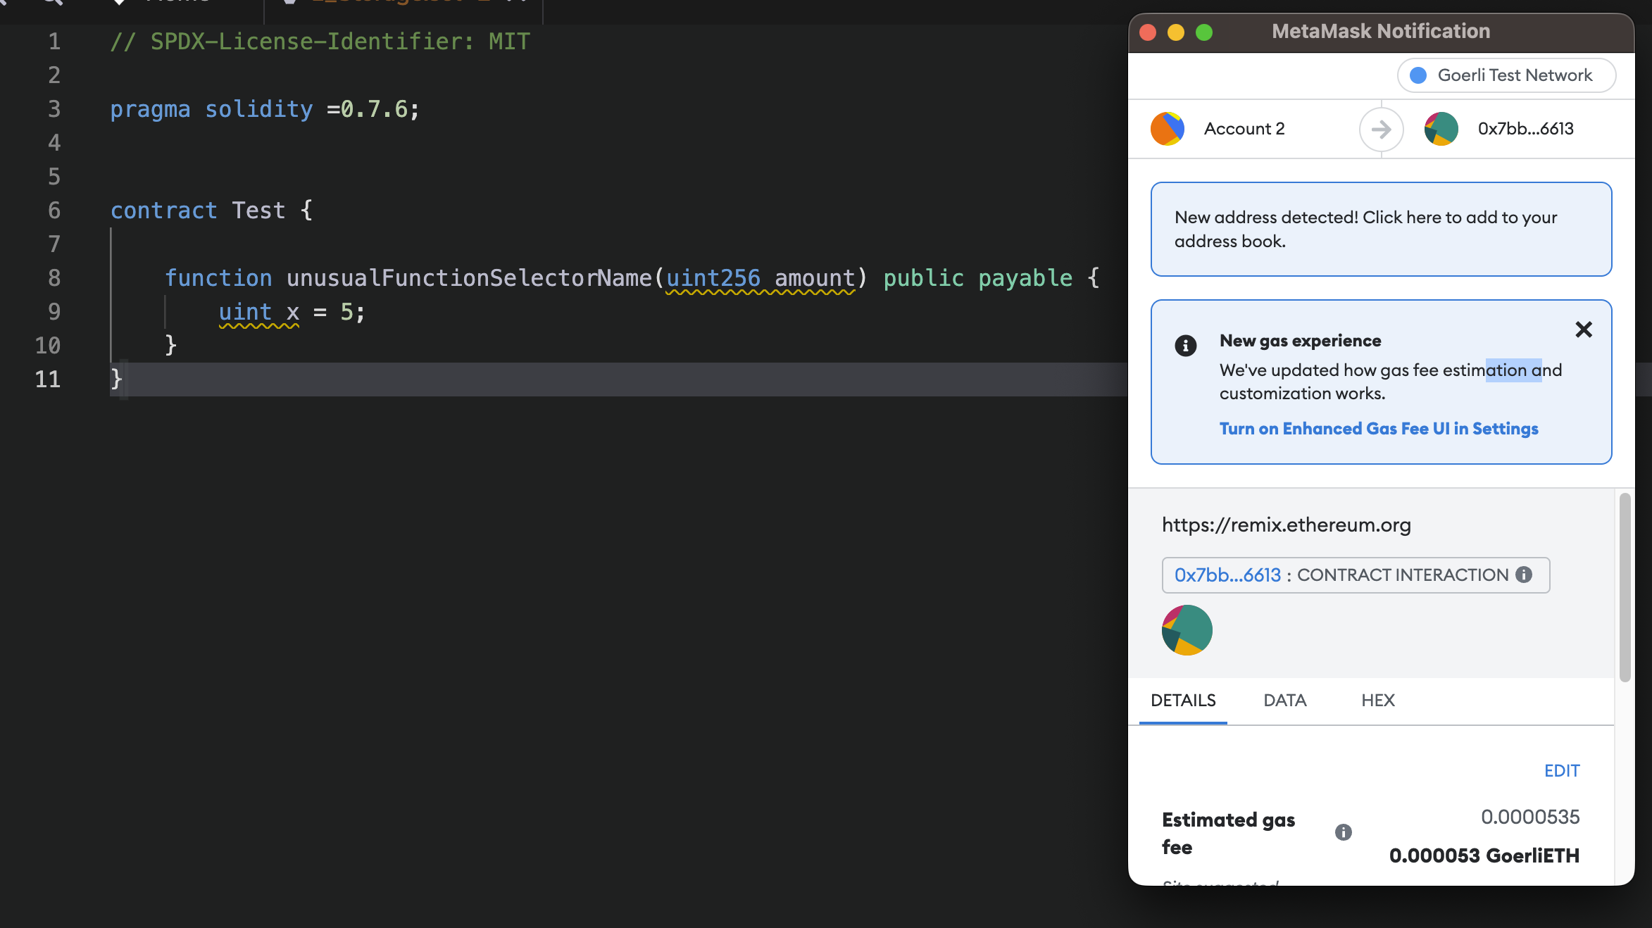This screenshot has width=1652, height=928.
Task: Switch to the DETAILS tab
Action: tap(1183, 701)
